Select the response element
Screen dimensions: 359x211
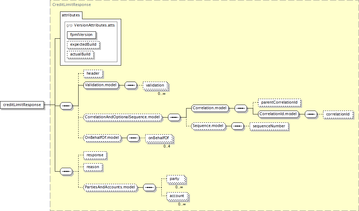point(95,155)
